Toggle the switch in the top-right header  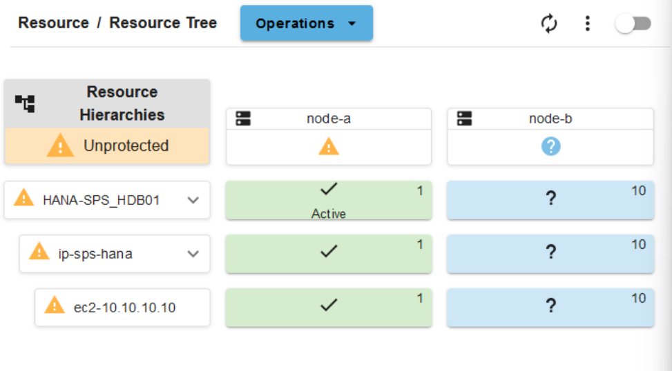(x=633, y=23)
